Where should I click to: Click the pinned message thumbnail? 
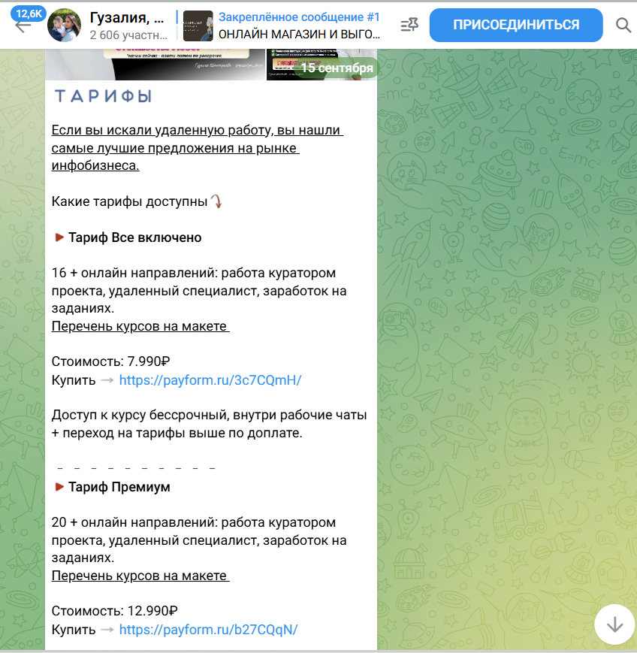click(x=198, y=26)
